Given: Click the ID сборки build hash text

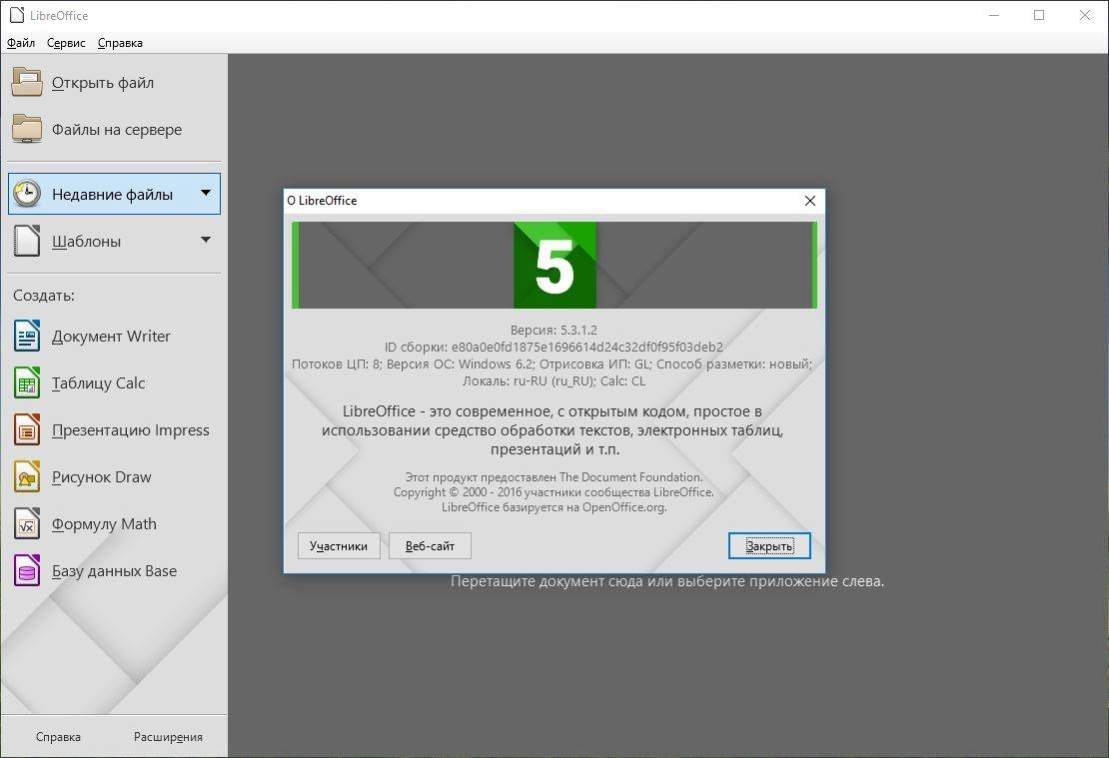Looking at the screenshot, I should tap(554, 348).
